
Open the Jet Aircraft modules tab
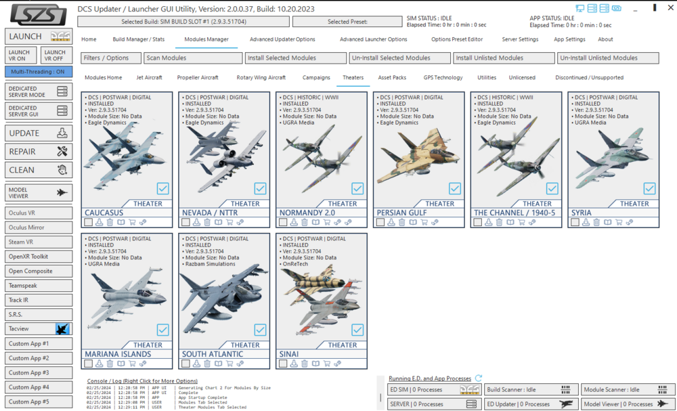tap(150, 78)
